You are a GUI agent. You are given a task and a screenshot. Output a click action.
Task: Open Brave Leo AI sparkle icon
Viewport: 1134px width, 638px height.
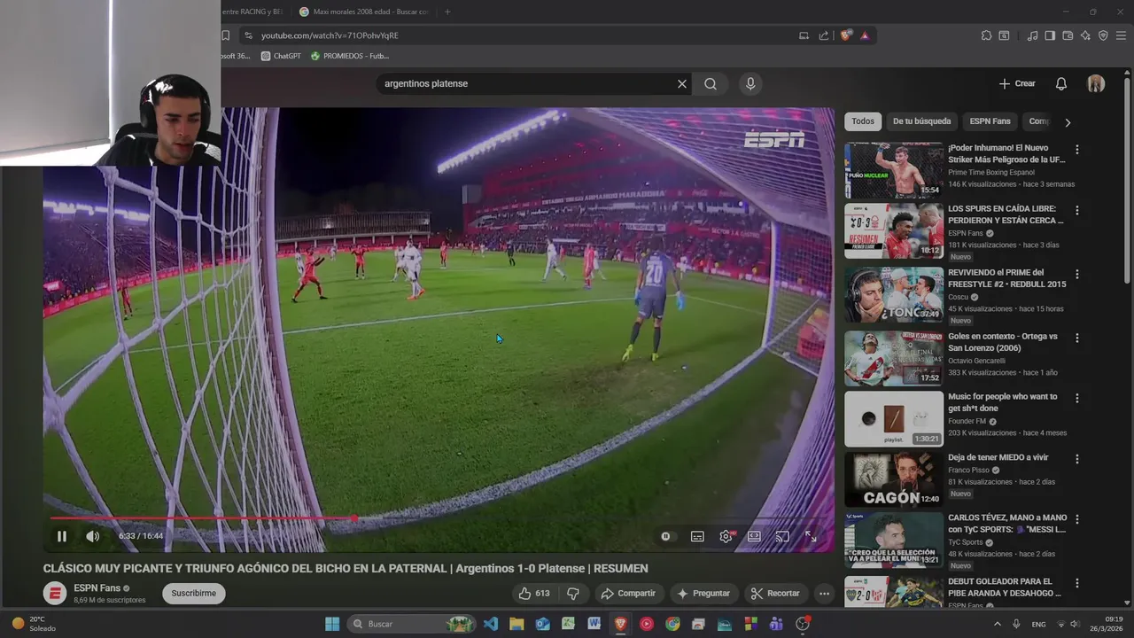tap(1085, 35)
